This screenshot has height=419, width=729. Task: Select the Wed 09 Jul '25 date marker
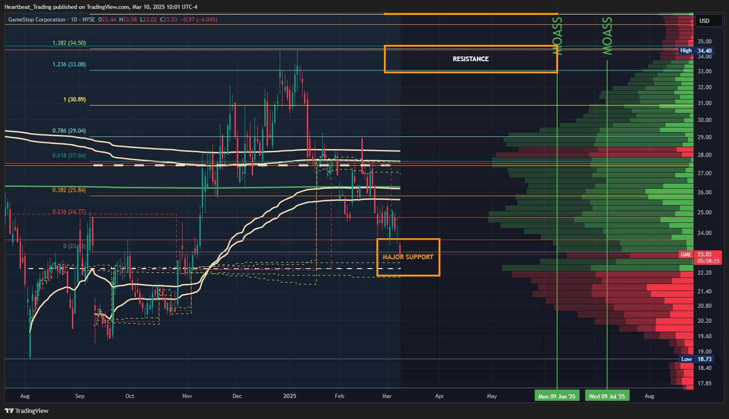coord(607,396)
